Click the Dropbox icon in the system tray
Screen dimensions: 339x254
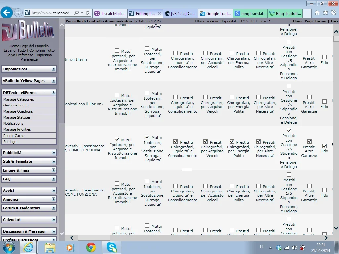tap(279, 248)
